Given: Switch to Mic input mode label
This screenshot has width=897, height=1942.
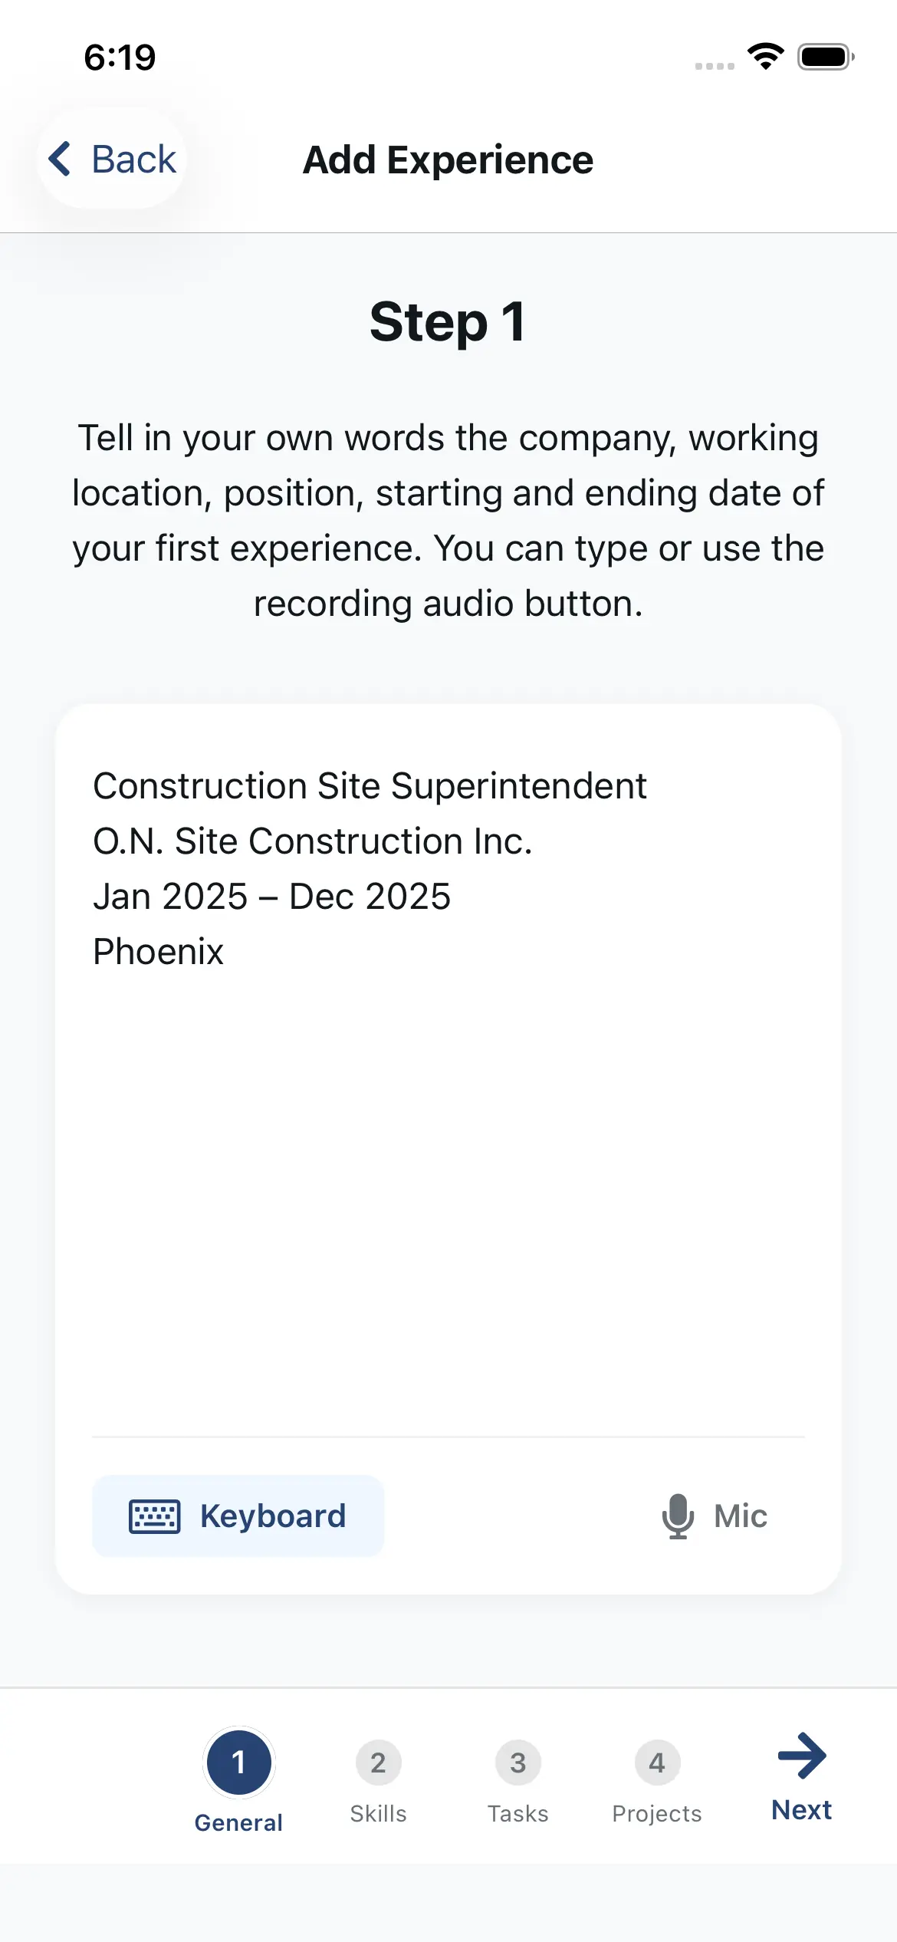Looking at the screenshot, I should point(740,1516).
